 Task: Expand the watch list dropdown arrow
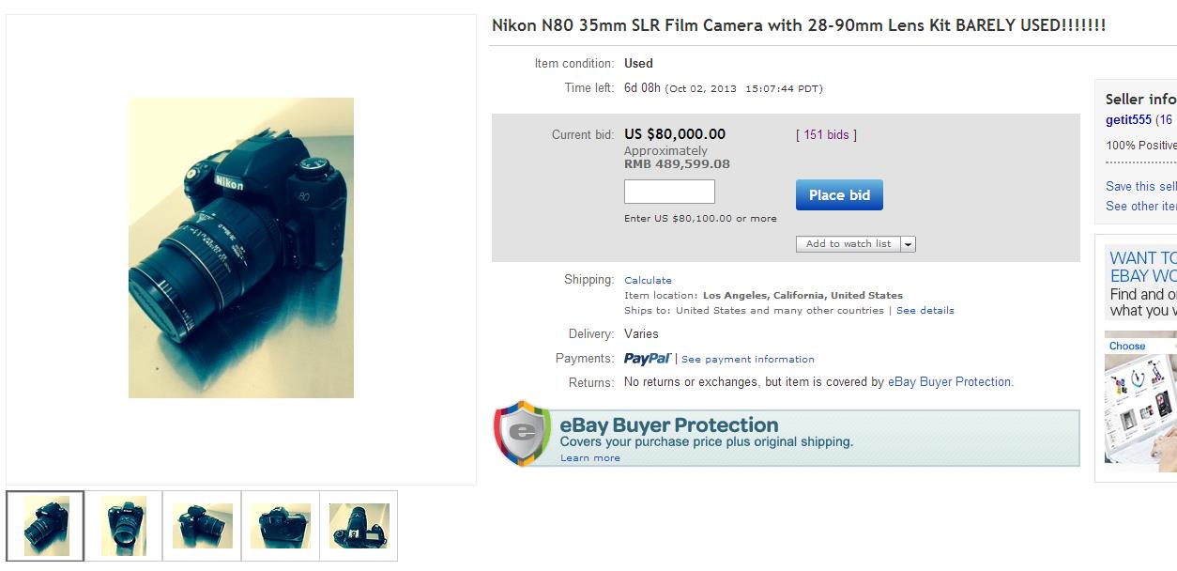pyautogui.click(x=908, y=244)
